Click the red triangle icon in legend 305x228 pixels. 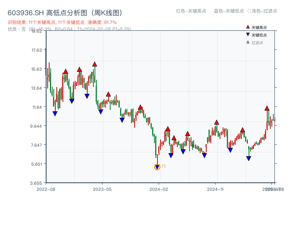coord(248,27)
